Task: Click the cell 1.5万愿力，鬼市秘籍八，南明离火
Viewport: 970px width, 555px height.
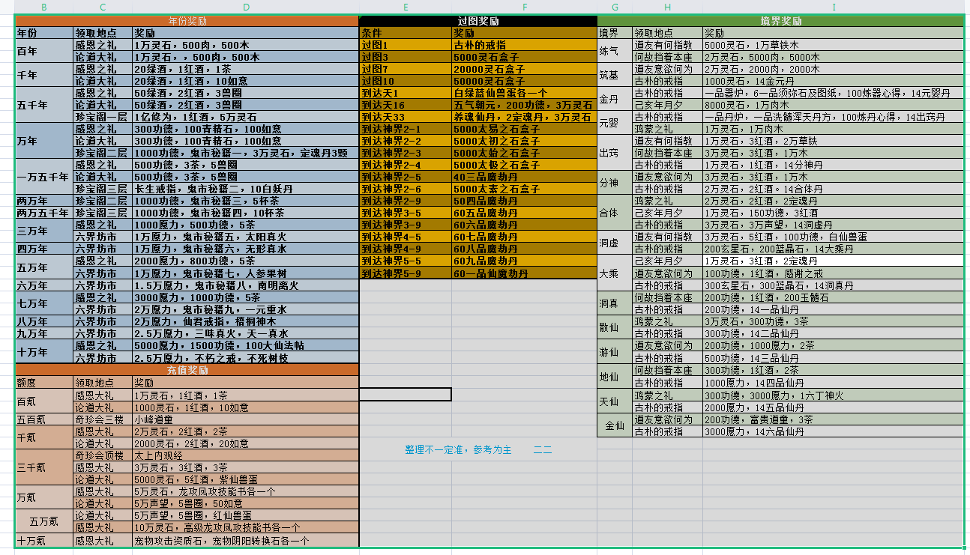Action: click(x=246, y=285)
